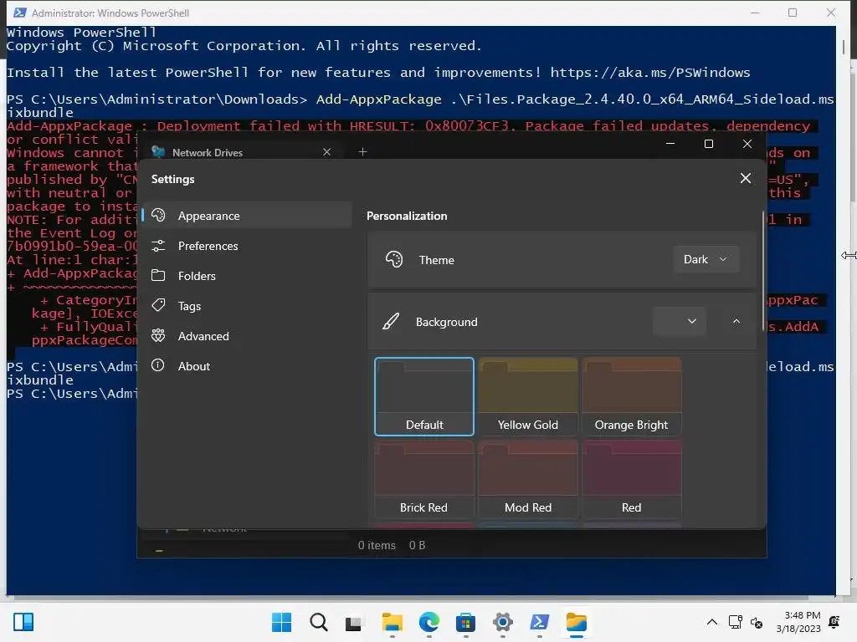
Task: Click the Theme palette icon
Action: coord(394,259)
